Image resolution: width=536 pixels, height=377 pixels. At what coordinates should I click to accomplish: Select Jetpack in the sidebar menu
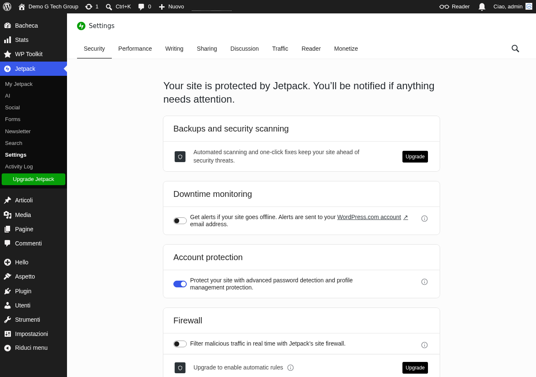[33, 69]
